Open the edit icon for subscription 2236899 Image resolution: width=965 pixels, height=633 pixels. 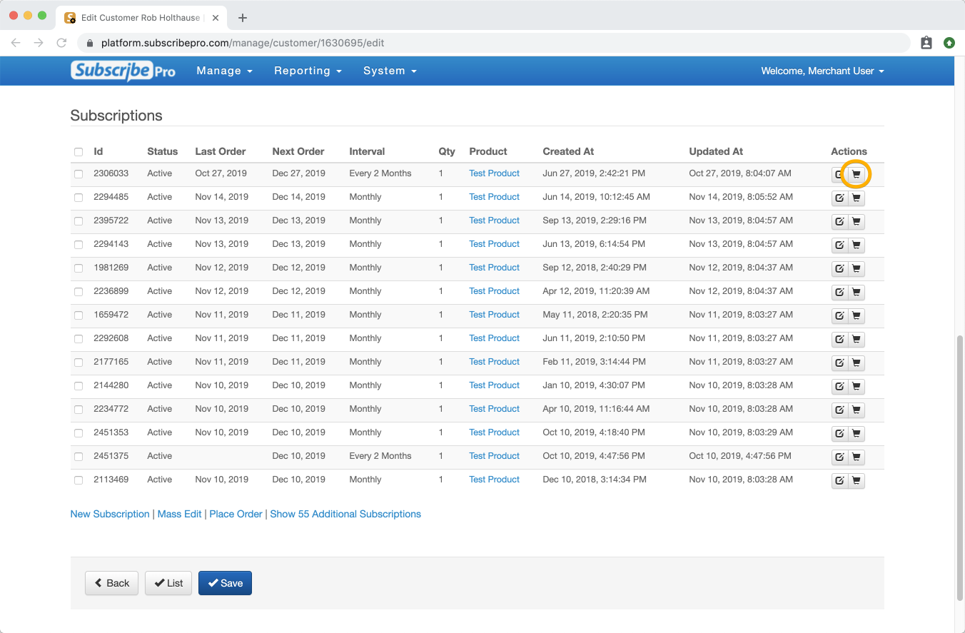pos(839,293)
